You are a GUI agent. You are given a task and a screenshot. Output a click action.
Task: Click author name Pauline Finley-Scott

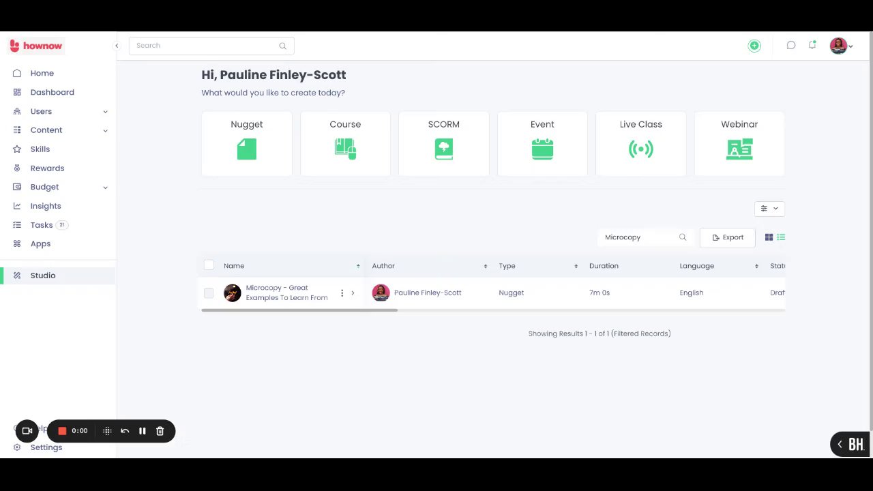click(x=428, y=293)
